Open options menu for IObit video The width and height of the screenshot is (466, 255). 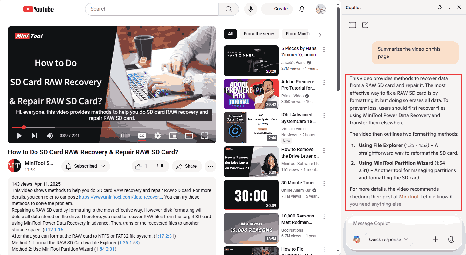point(324,116)
